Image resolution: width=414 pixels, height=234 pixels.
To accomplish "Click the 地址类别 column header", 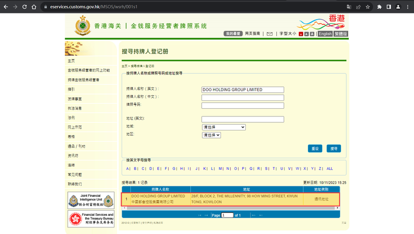I will pos(321,189).
